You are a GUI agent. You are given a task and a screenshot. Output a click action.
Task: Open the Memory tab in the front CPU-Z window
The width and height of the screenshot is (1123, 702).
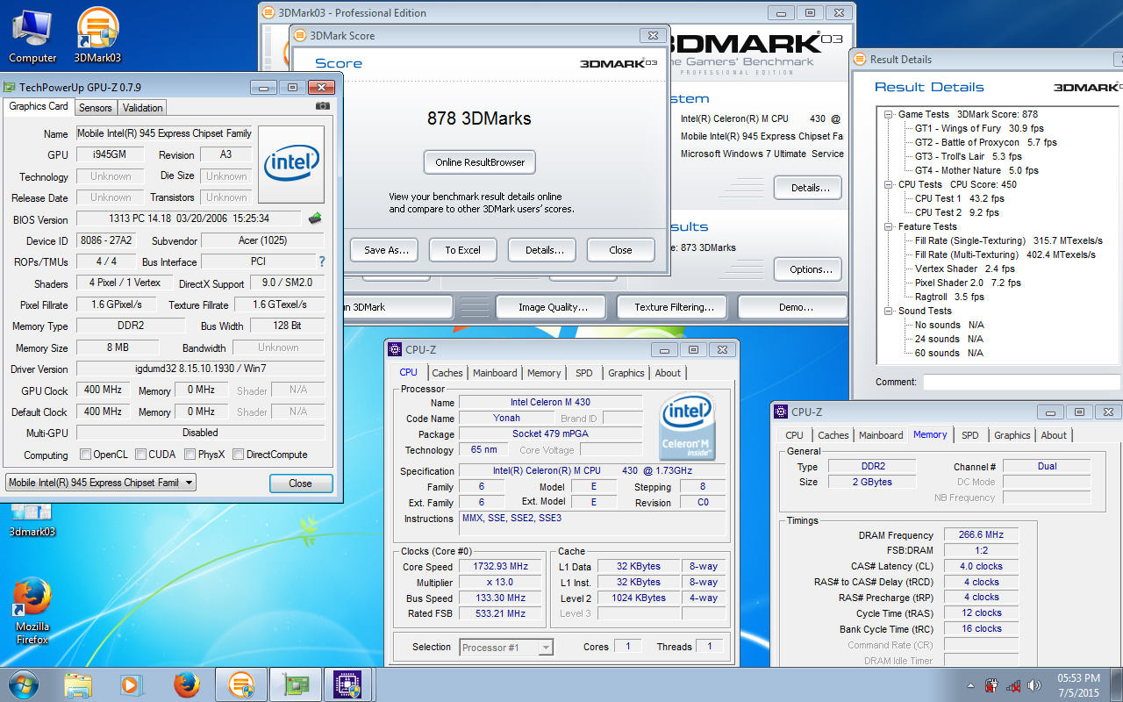point(544,373)
